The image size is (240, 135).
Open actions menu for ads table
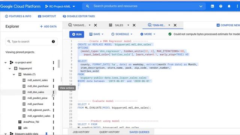click(x=53, y=128)
